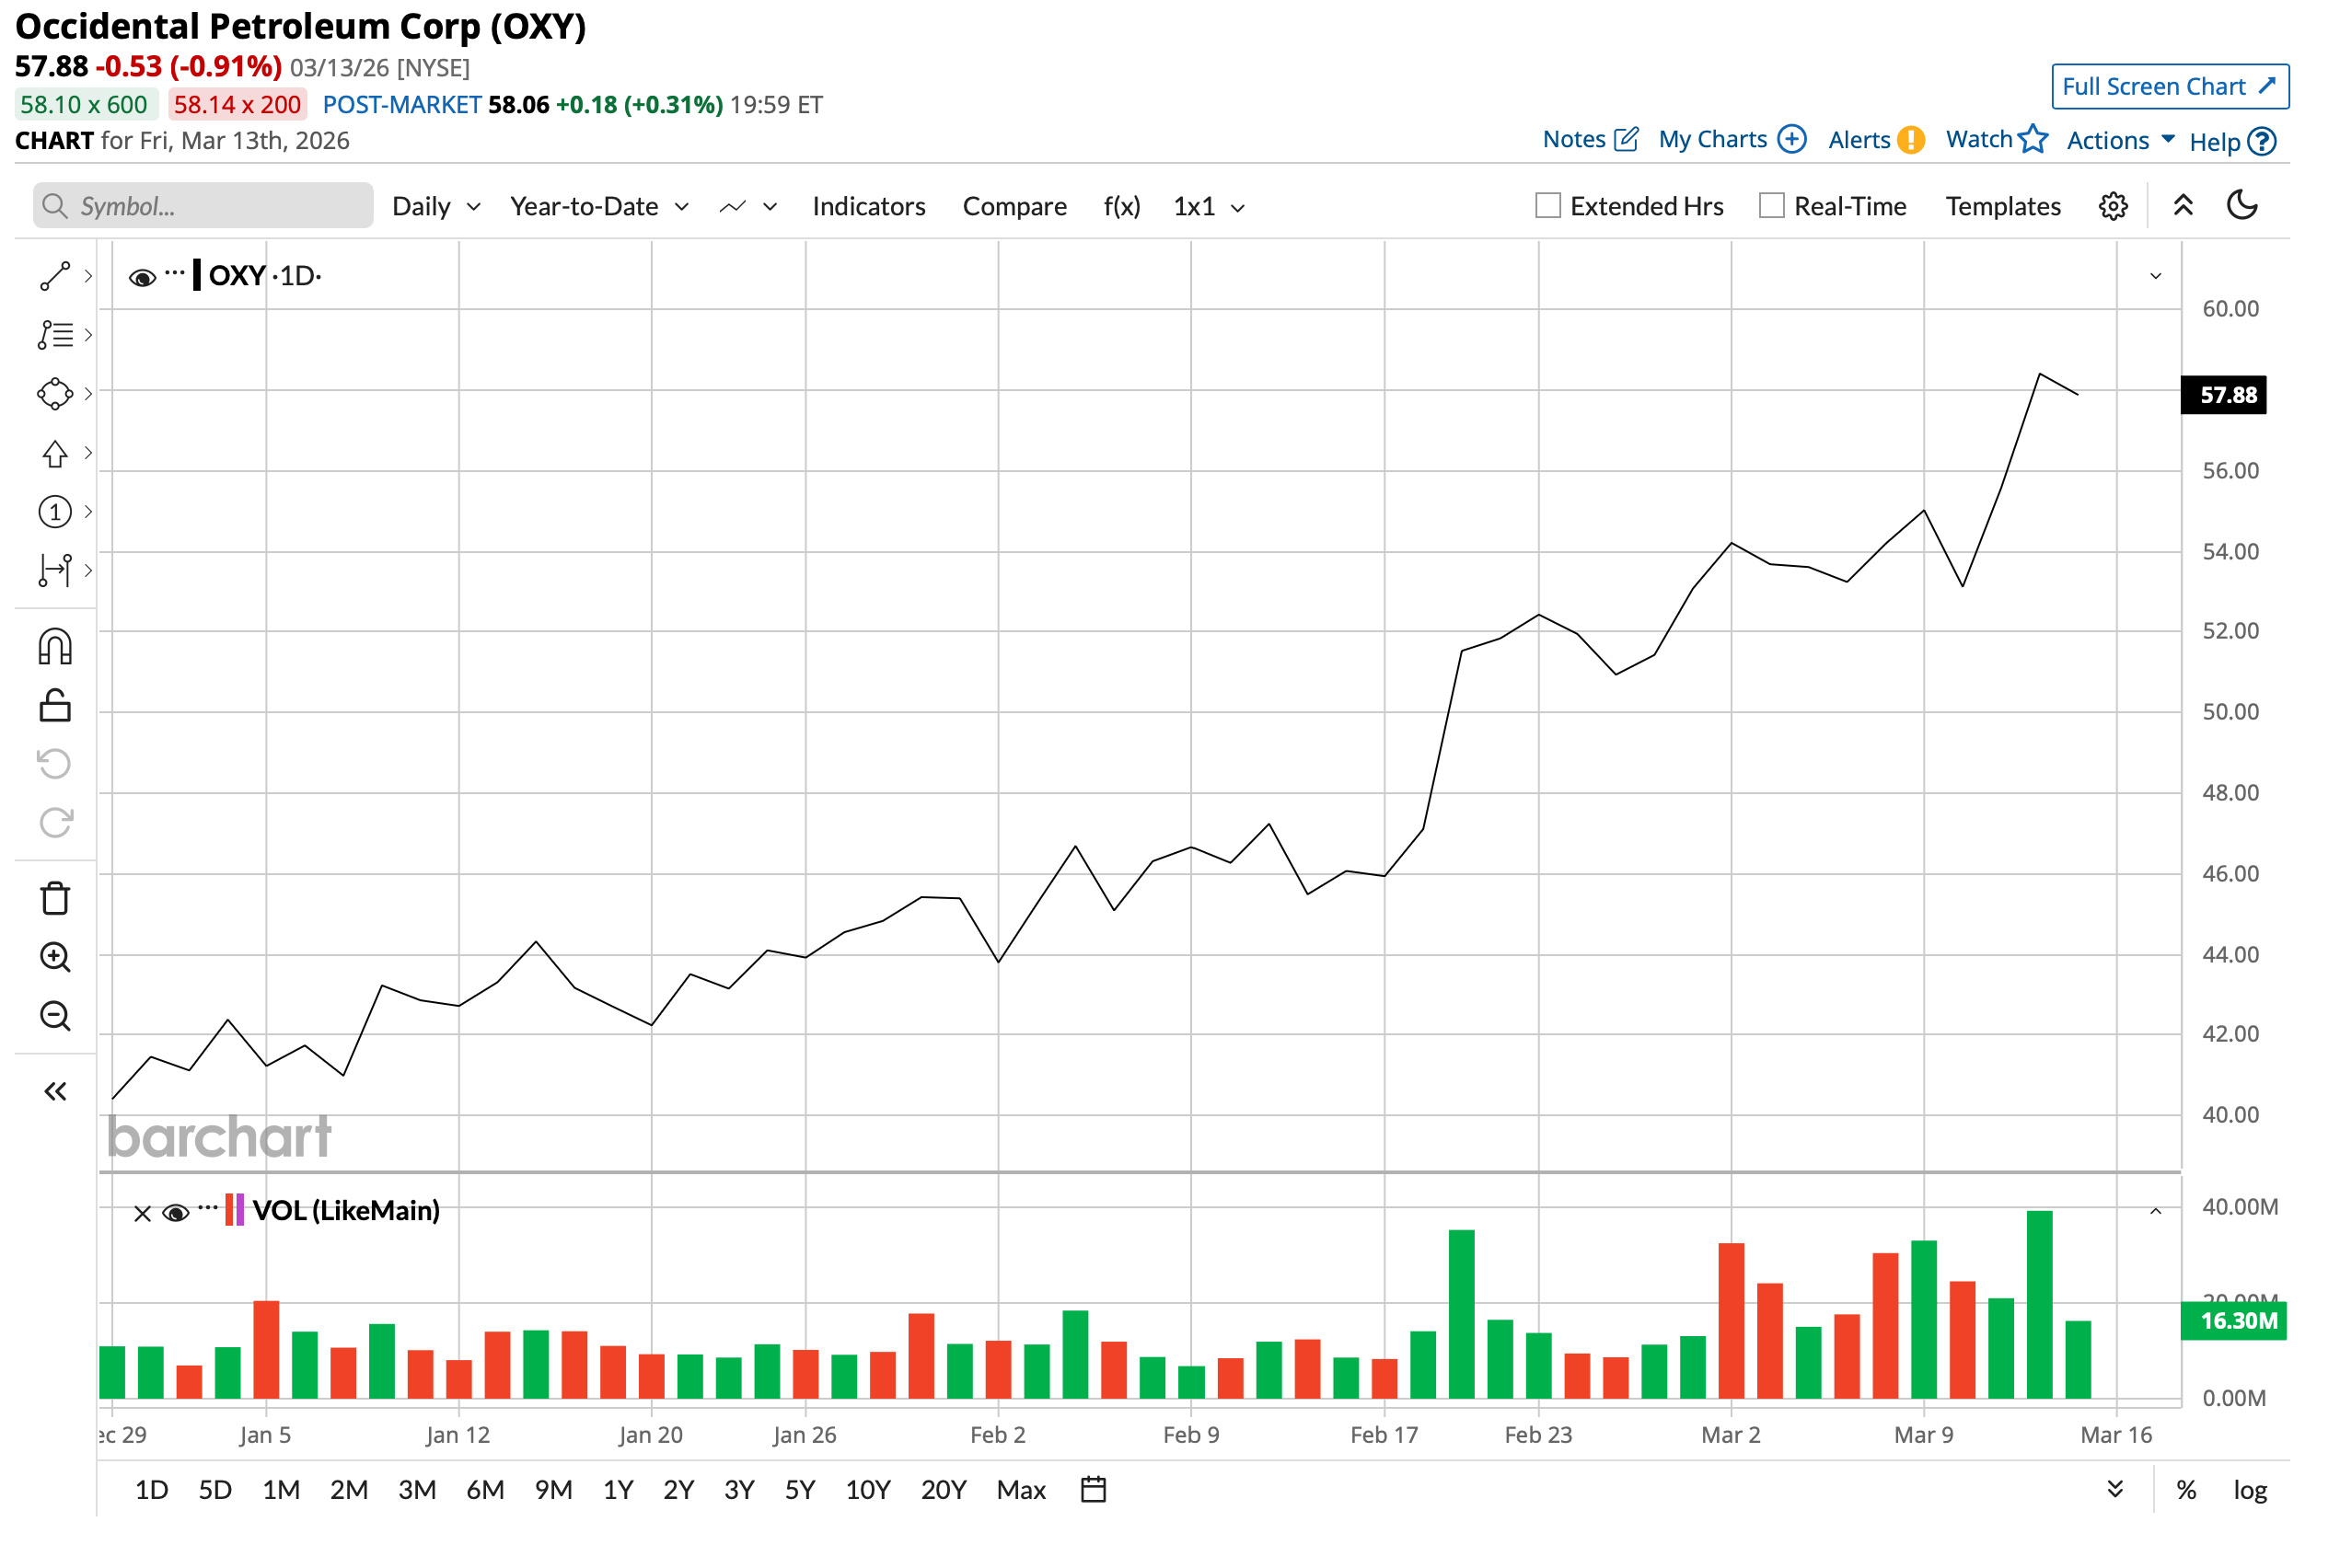The height and width of the screenshot is (1568, 2340).
Task: Select the 6M time range
Action: click(485, 1490)
